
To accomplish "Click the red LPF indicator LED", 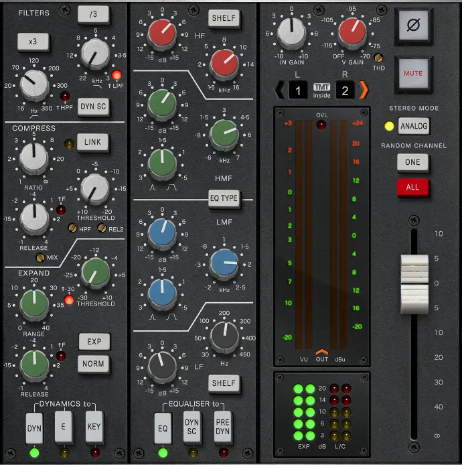I will pyautogui.click(x=117, y=75).
